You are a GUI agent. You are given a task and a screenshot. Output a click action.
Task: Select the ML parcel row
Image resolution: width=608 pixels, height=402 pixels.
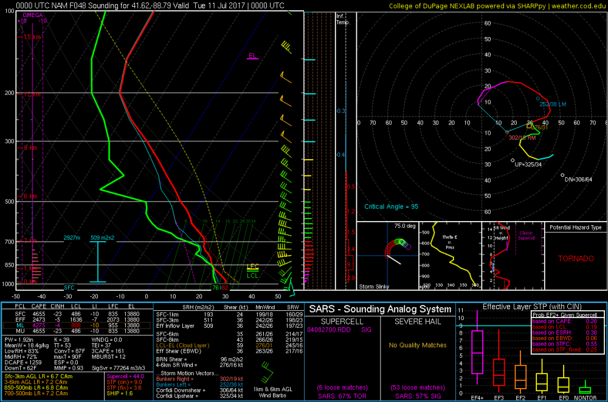pos(77,325)
